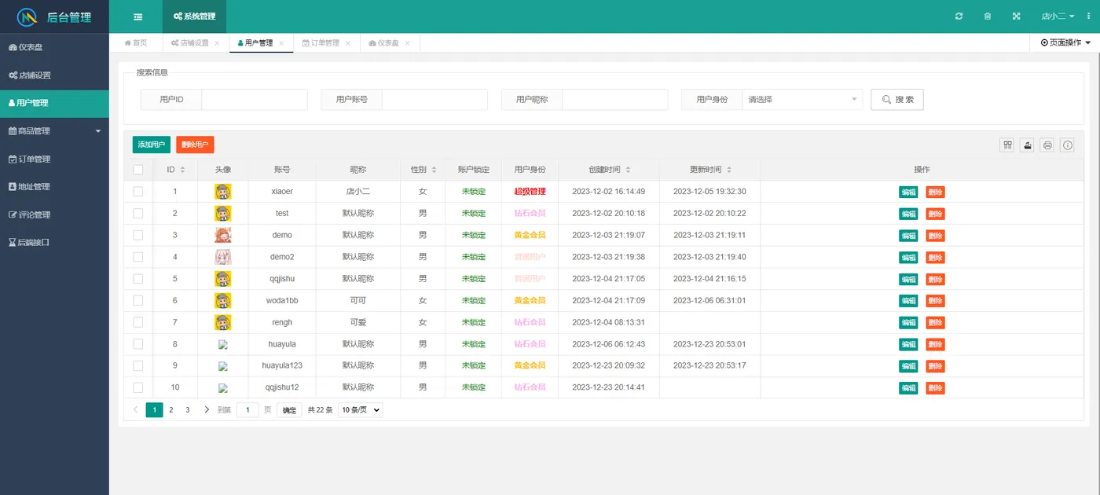Sort by 性别 column arrows
Screen dimensions: 1100x495
[434, 170]
